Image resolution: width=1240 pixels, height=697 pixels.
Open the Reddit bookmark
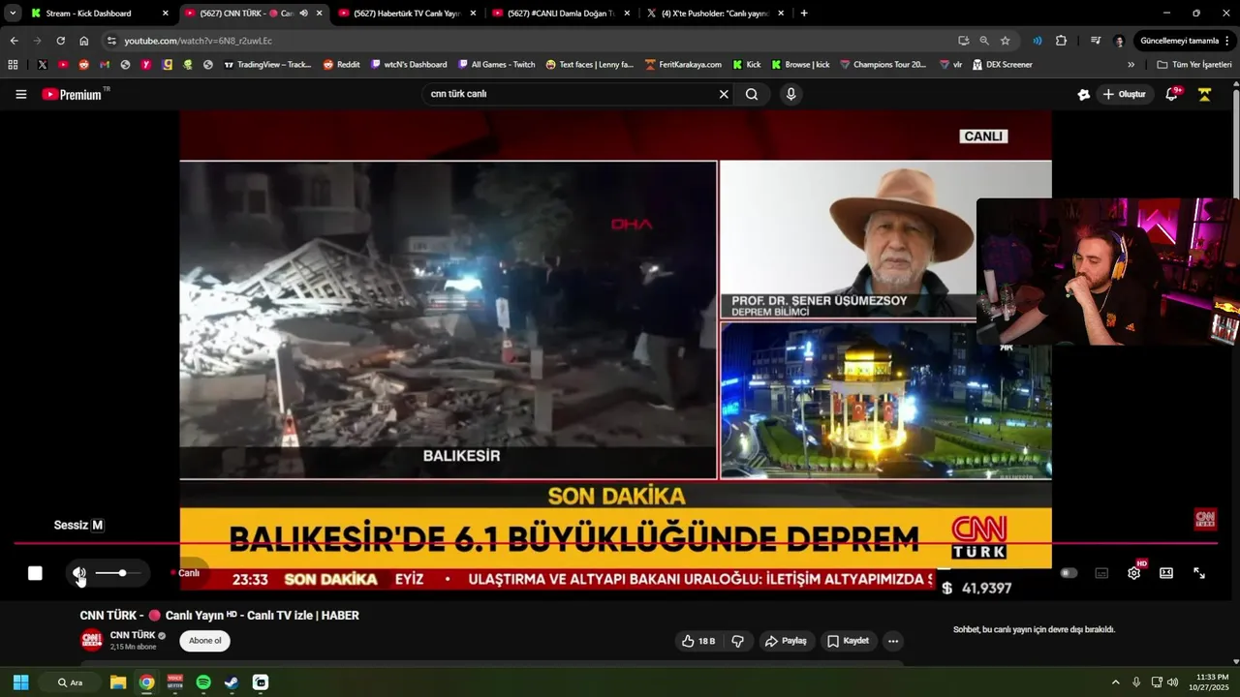(341, 65)
